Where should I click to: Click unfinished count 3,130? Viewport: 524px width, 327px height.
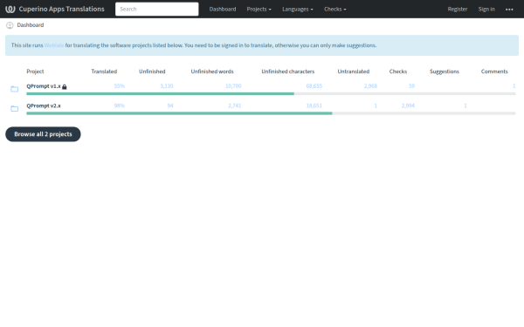point(167,86)
